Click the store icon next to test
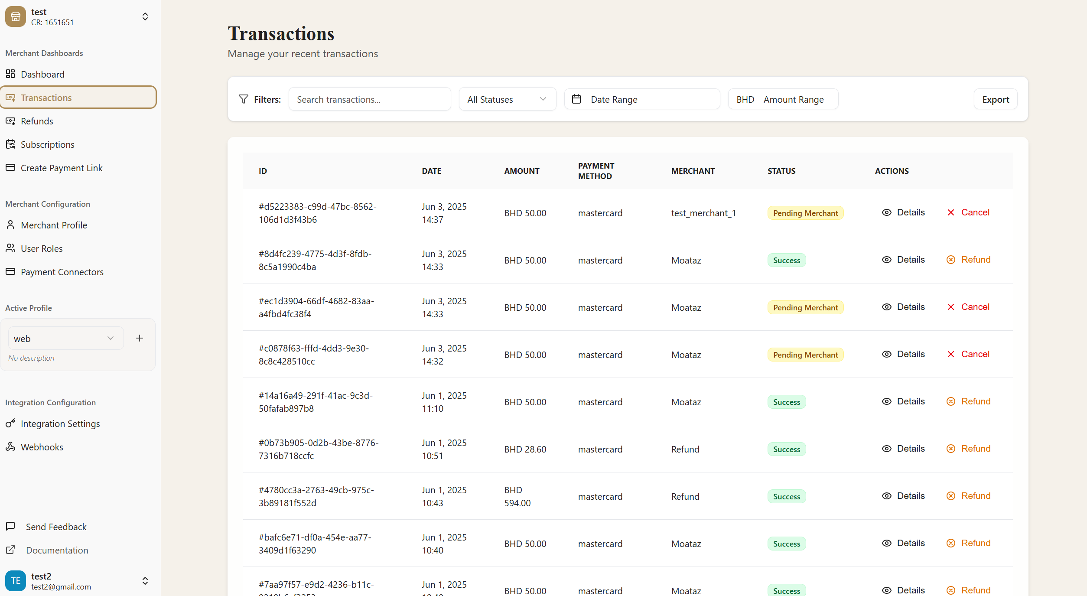 (16, 16)
